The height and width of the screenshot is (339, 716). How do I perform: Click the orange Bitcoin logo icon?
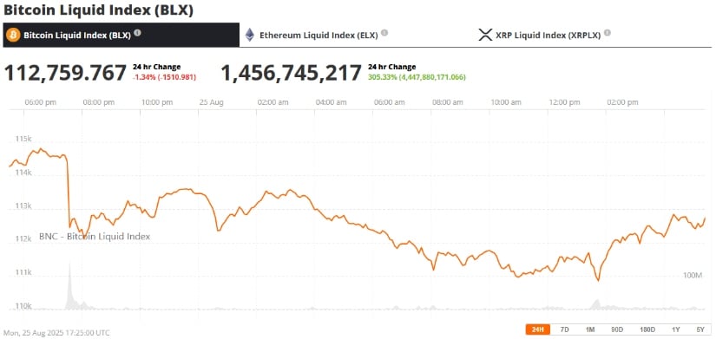click(13, 35)
